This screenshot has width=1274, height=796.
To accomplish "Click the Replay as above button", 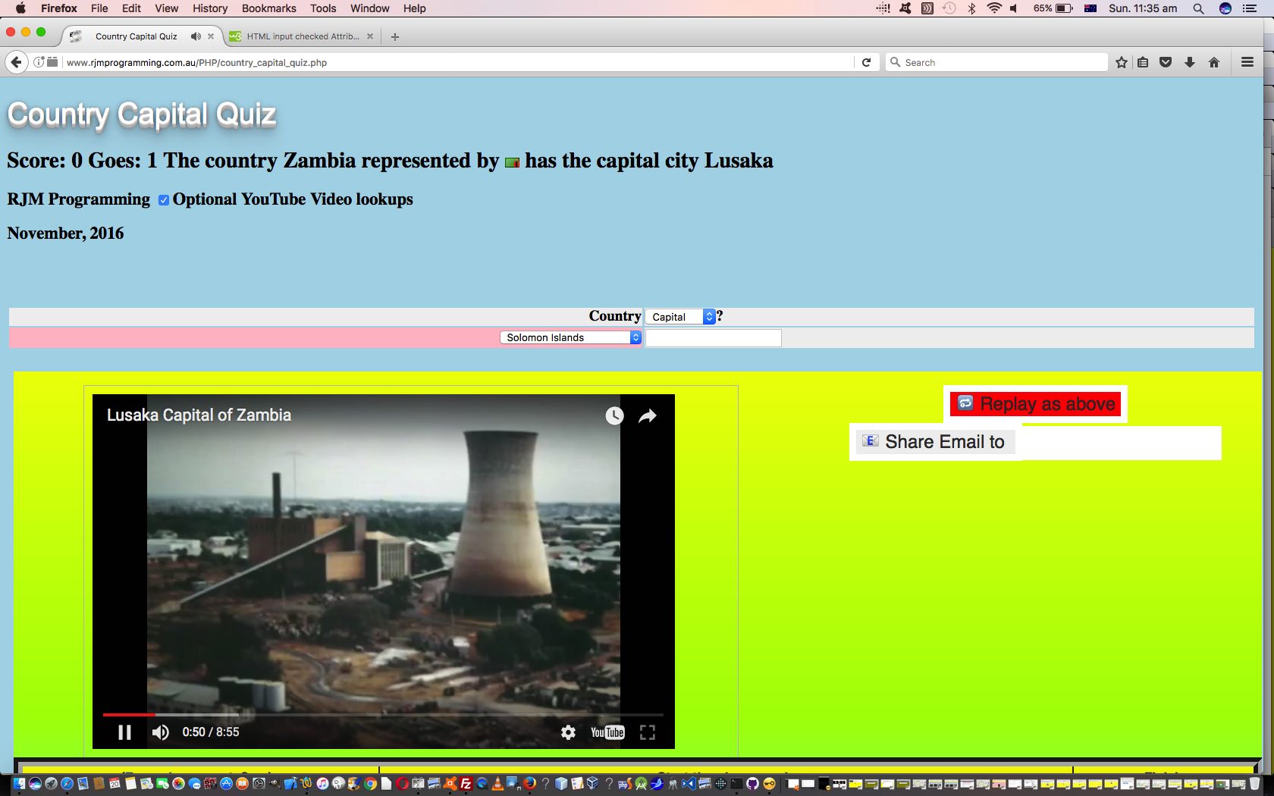I will [1035, 404].
